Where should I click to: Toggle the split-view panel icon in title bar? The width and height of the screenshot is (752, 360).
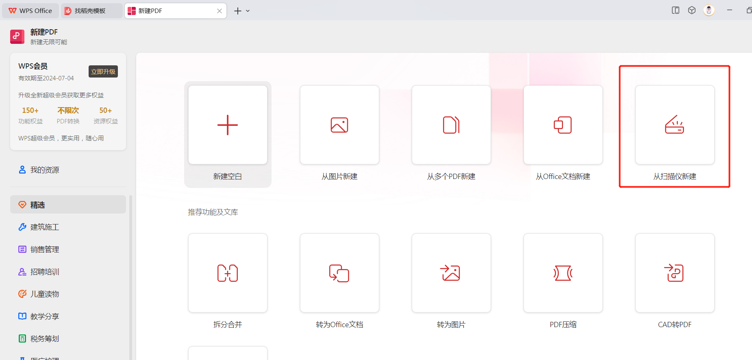coord(676,11)
